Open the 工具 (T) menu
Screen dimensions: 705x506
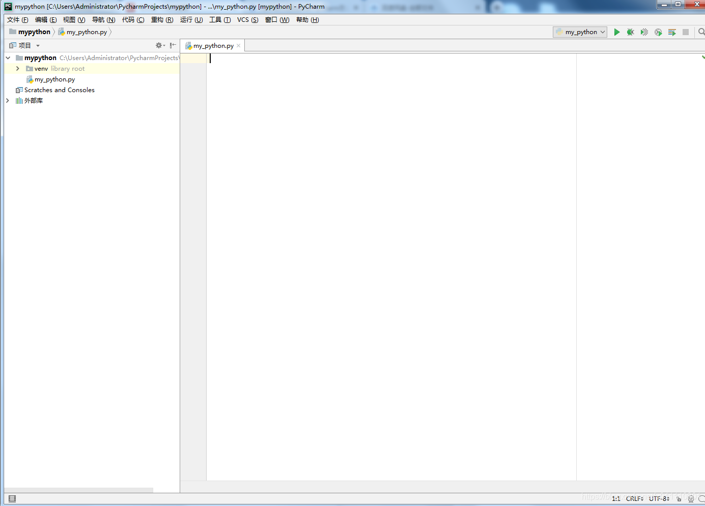220,20
